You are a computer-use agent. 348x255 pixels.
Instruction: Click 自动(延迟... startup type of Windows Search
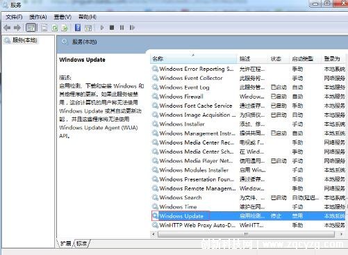(x=306, y=197)
